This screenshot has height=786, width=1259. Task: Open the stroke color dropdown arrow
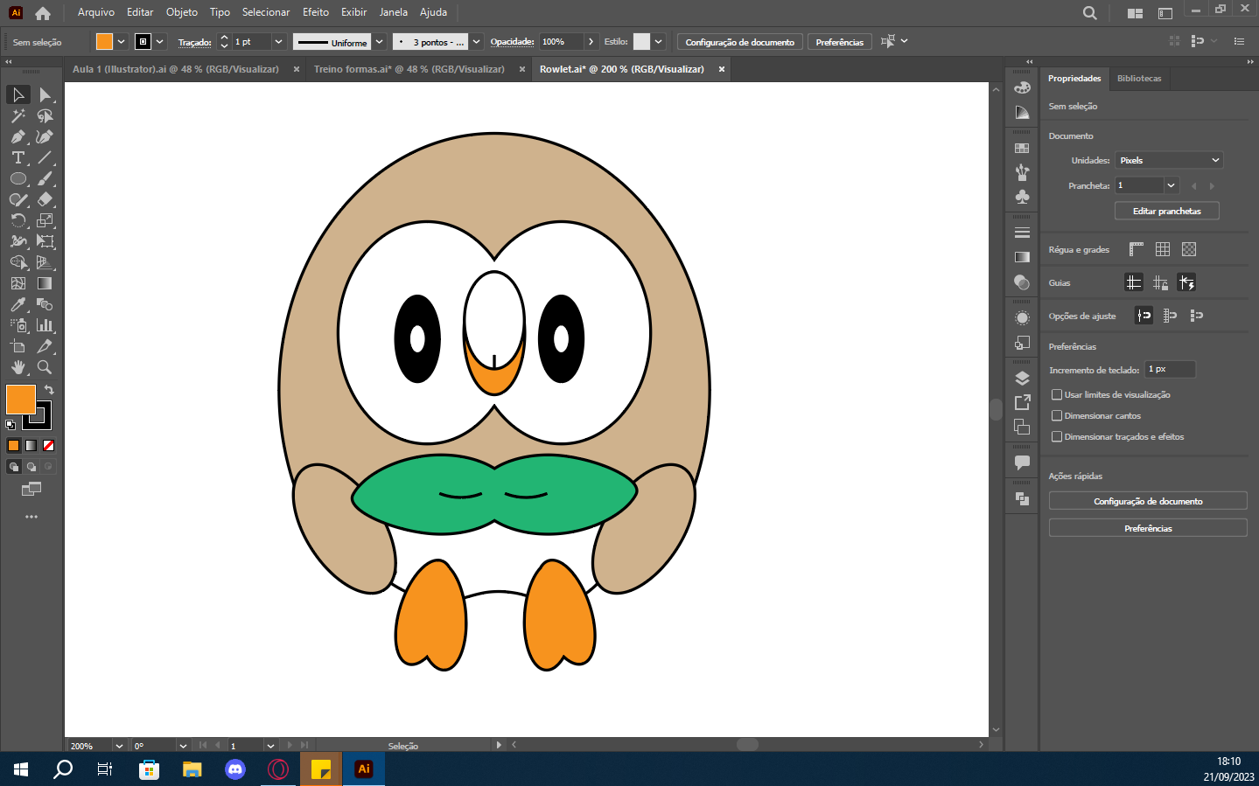[x=159, y=41]
